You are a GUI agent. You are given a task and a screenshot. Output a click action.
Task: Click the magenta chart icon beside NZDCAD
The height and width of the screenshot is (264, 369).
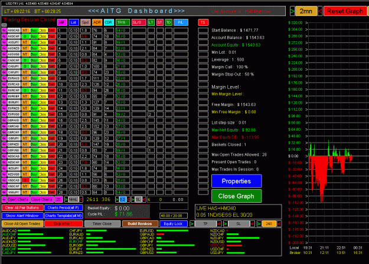4,156
